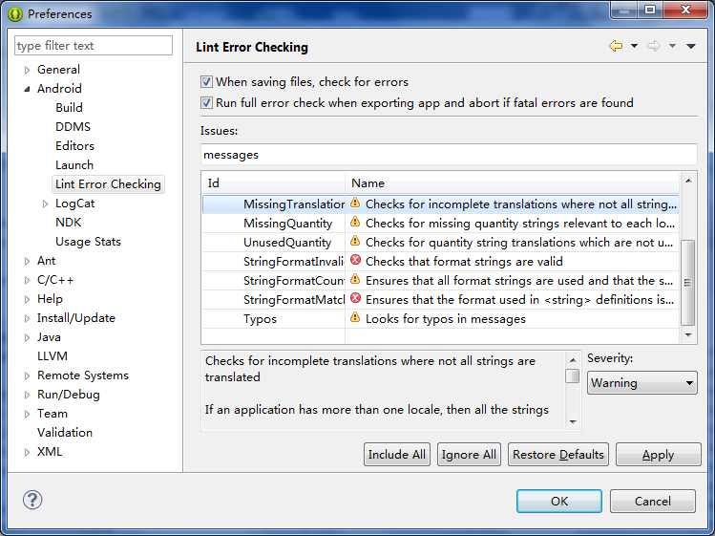Open the forward history dropdown arrow
Viewport: 715px width, 536px height.
point(672,46)
